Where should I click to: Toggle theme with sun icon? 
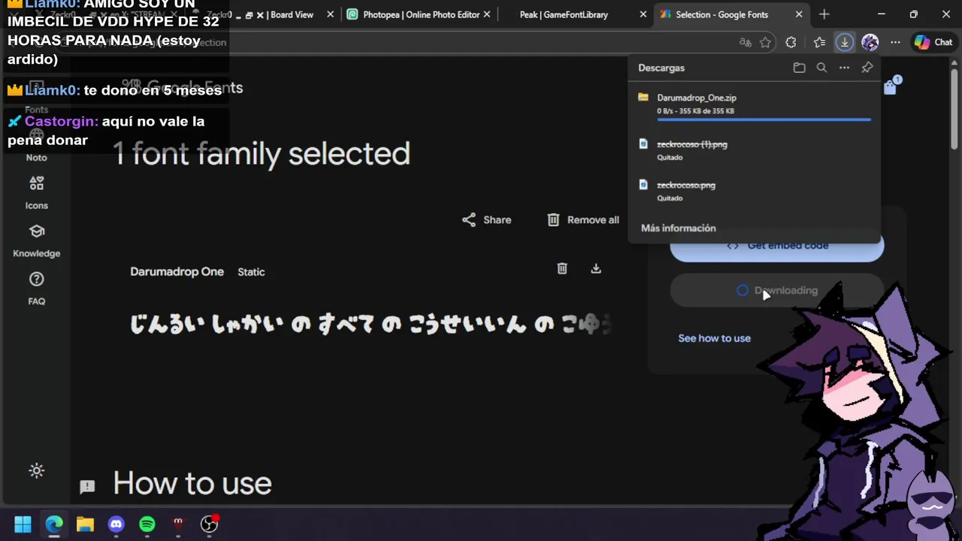36,471
